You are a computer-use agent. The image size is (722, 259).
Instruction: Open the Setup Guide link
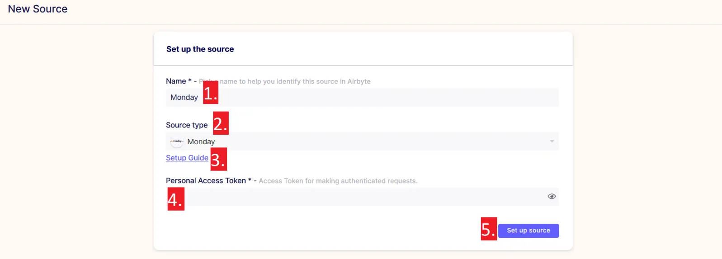coord(187,158)
